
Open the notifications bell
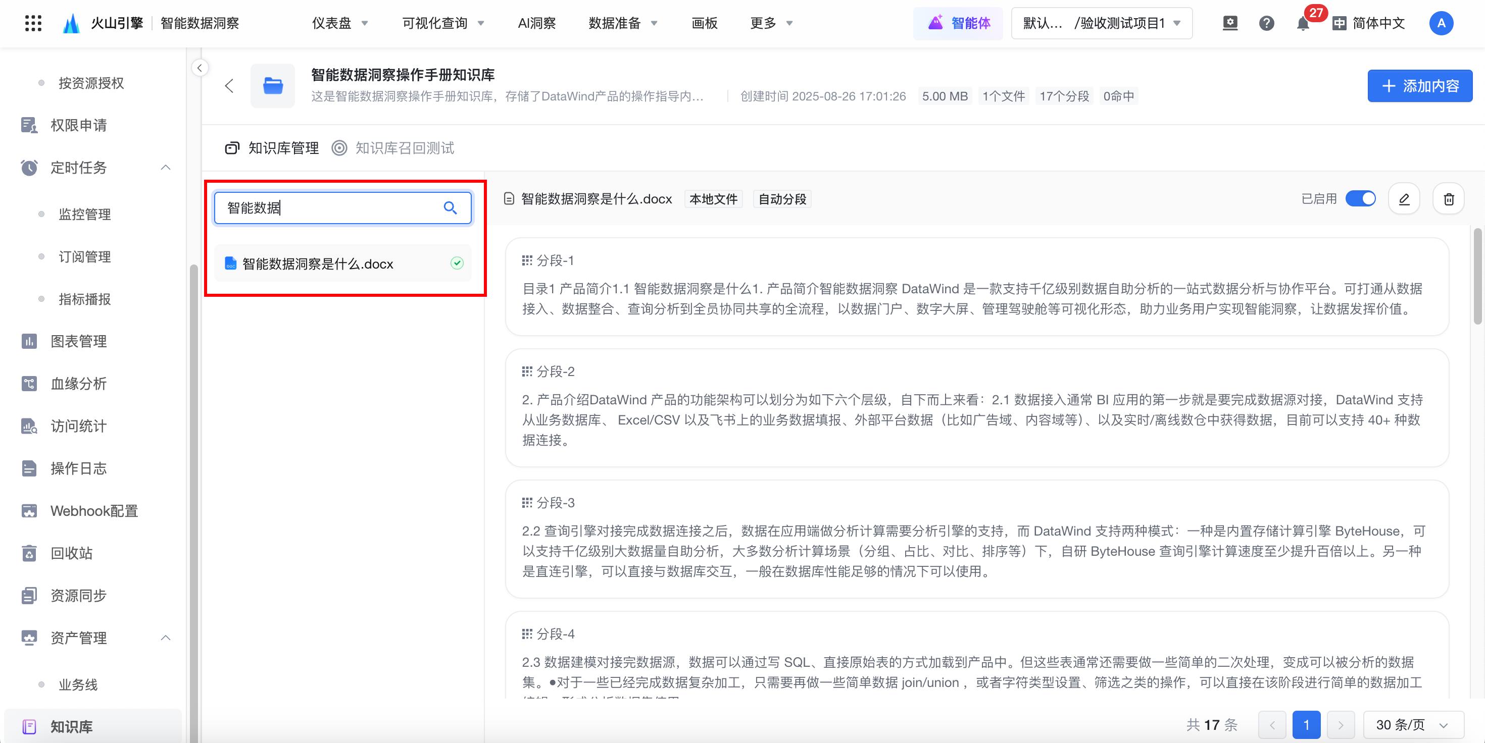(1302, 24)
